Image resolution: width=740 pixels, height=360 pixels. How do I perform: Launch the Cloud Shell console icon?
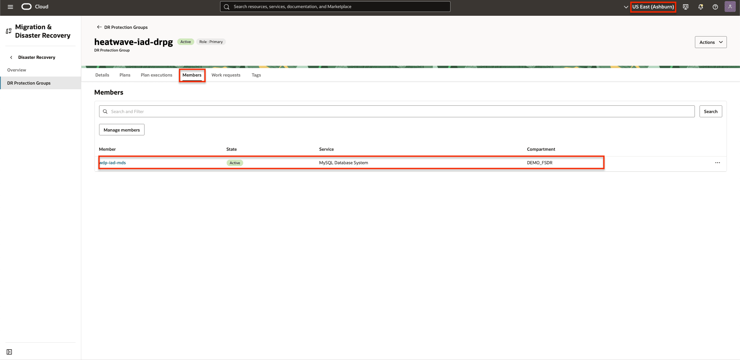tap(686, 7)
